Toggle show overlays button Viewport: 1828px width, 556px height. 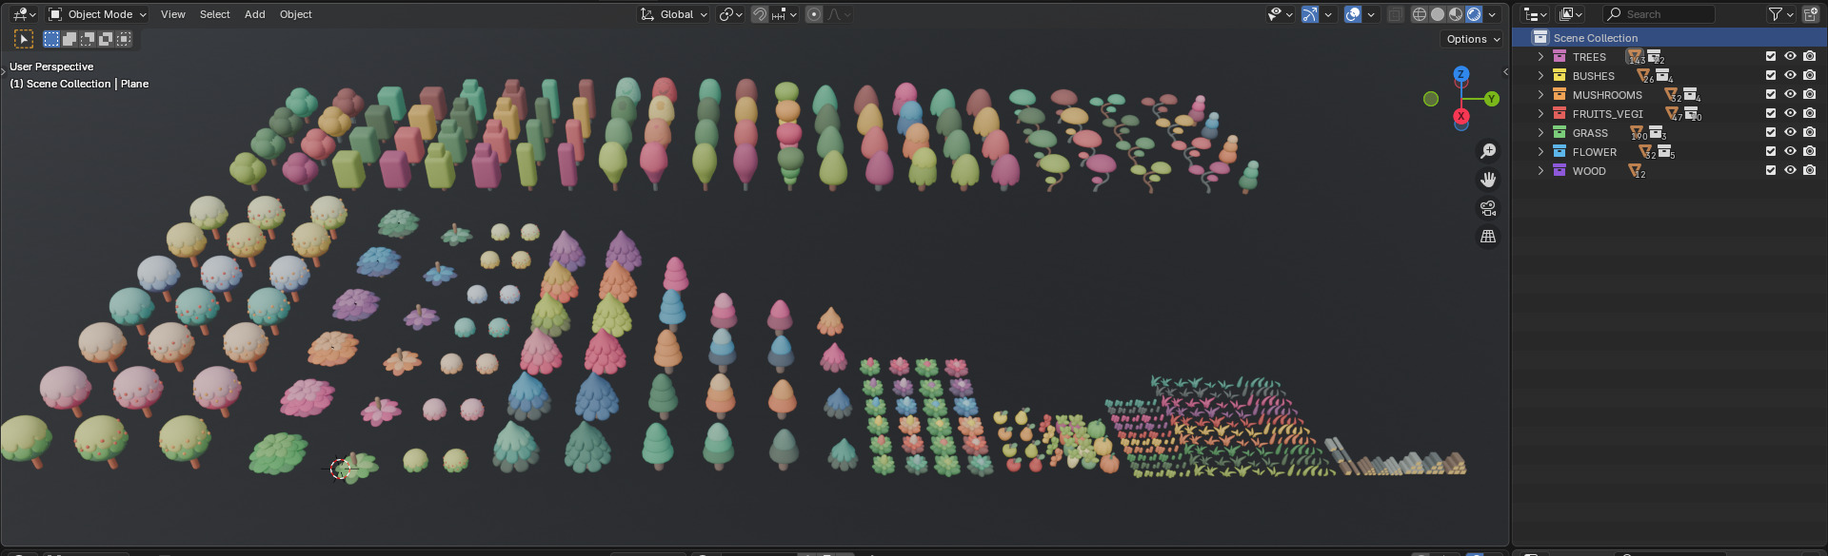point(1353,14)
